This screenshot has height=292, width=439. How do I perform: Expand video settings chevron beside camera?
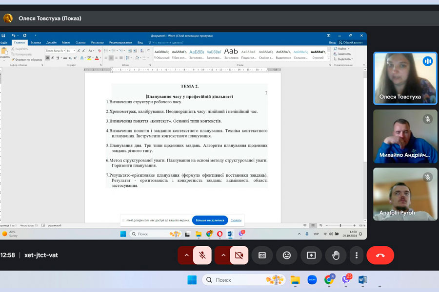click(x=223, y=255)
